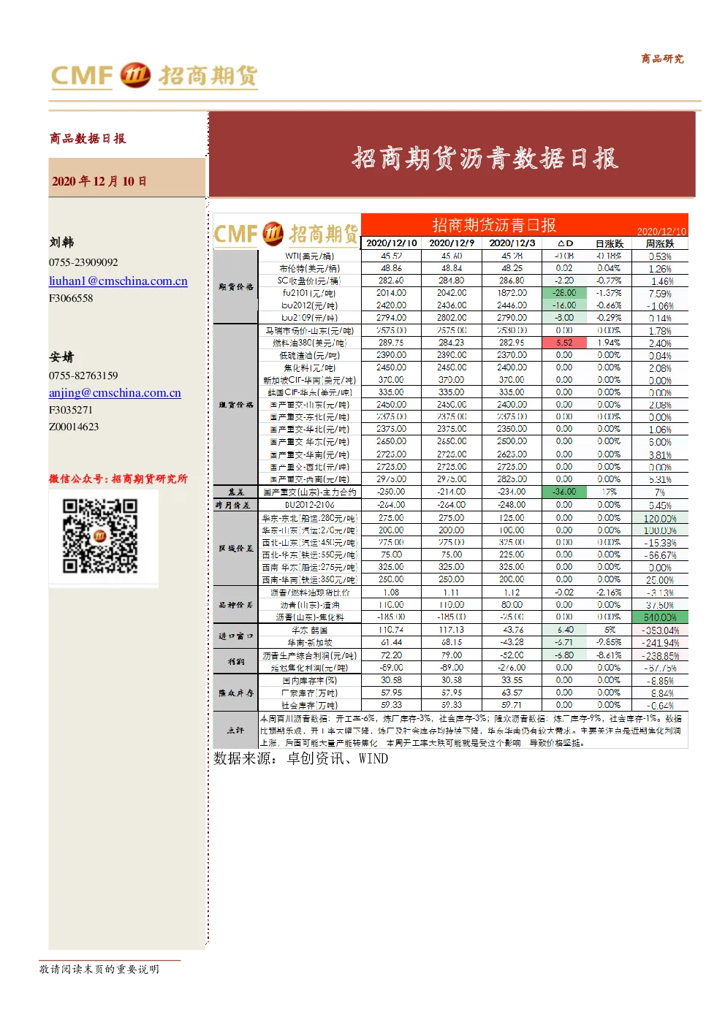Viewport: 725px width, 1025px height.
Task: Click the '国内库存率(%)' row label
Action: tap(310, 680)
